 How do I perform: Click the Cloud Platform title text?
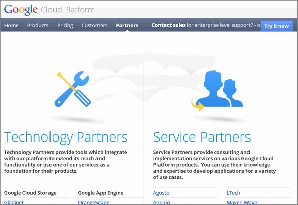[68, 10]
